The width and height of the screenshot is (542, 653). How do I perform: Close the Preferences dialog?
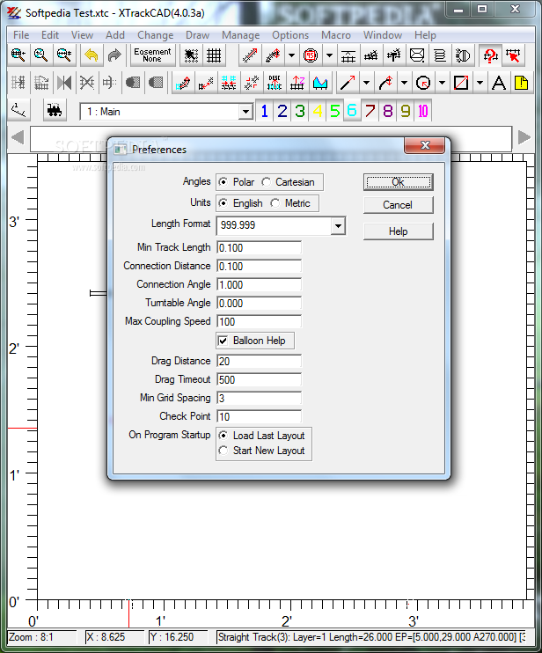pyautogui.click(x=425, y=145)
